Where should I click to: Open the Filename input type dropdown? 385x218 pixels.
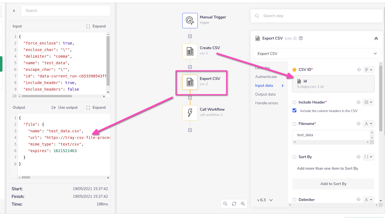click(368, 124)
